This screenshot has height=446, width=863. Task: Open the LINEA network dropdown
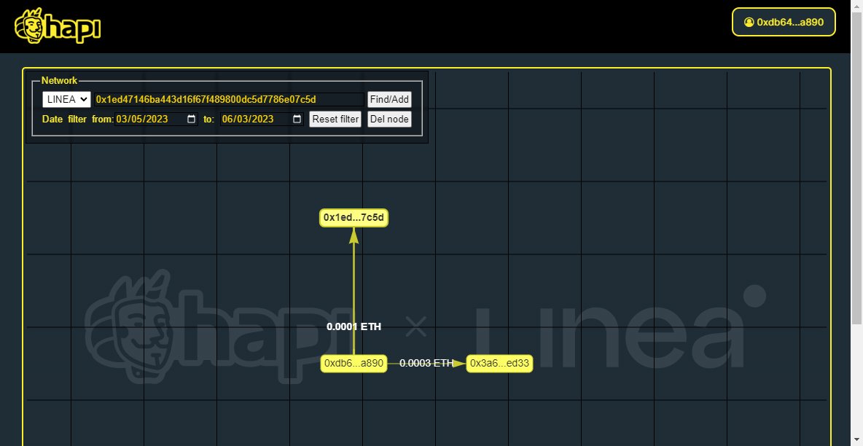[66, 100]
